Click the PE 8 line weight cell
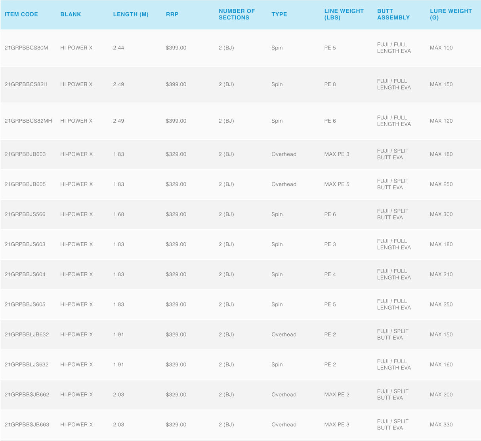The height and width of the screenshot is (441, 481). [x=330, y=84]
